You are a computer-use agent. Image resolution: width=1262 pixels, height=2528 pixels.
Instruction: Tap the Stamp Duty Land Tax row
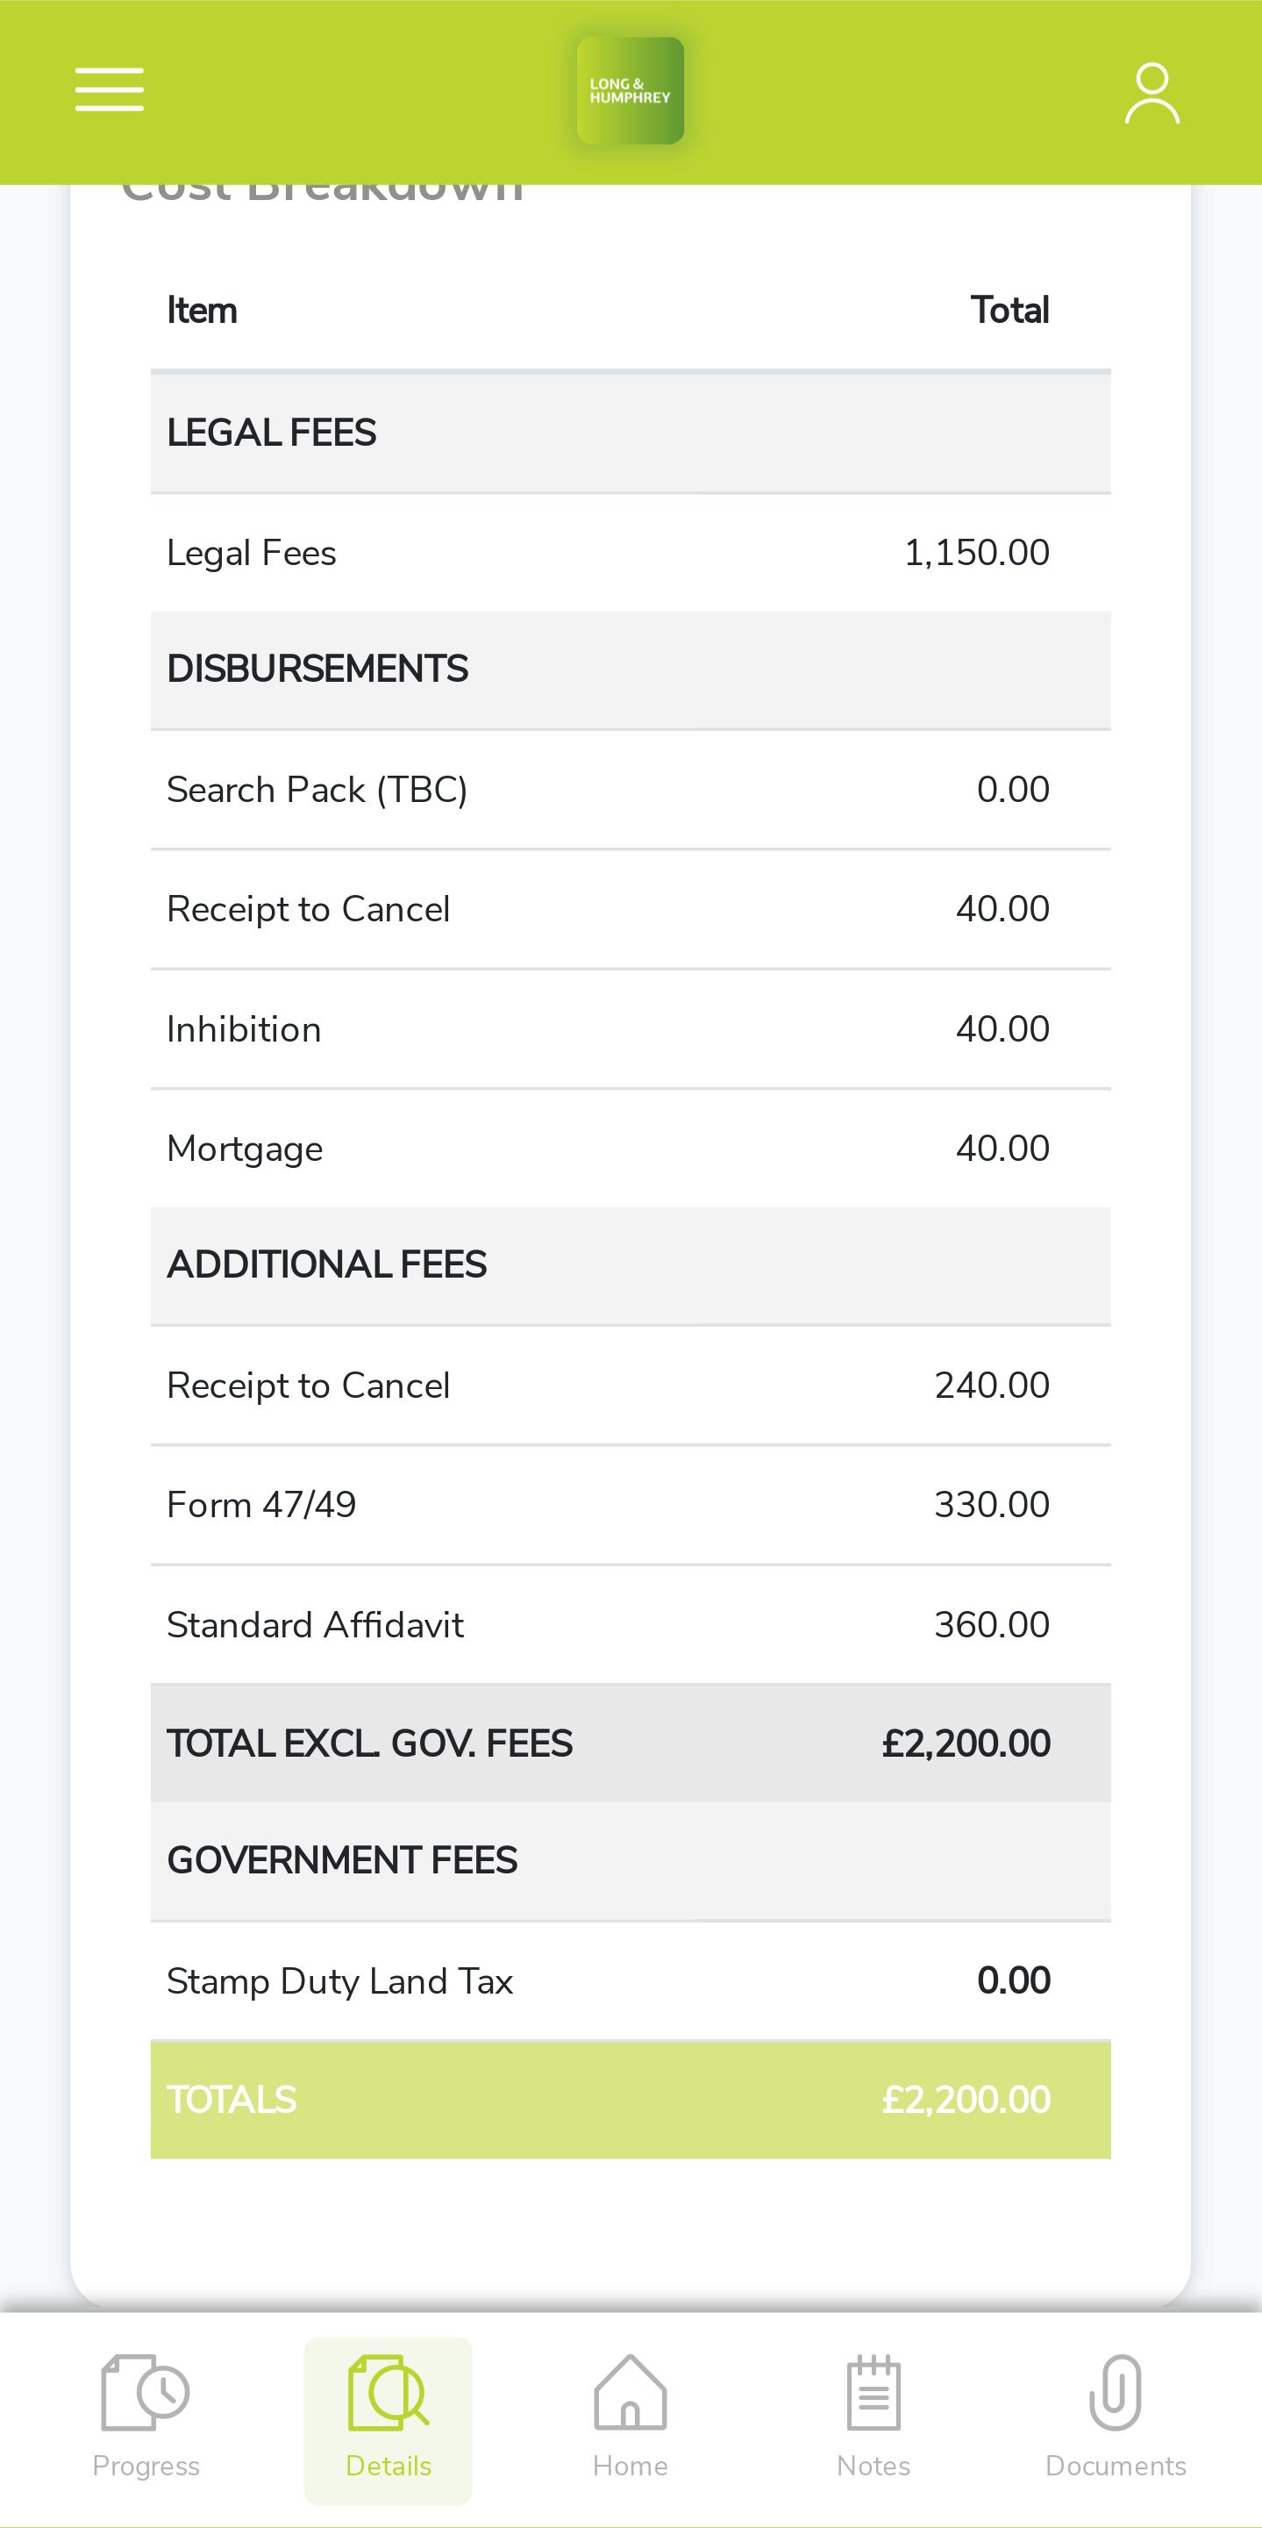[631, 1981]
